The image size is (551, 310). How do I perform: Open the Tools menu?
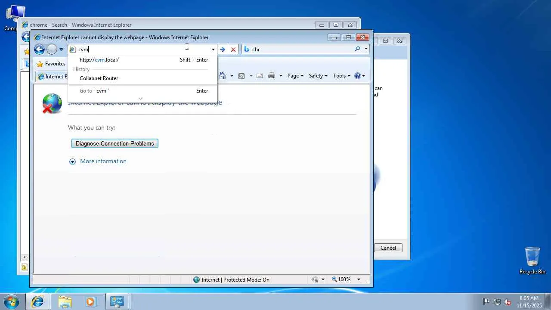pyautogui.click(x=342, y=76)
